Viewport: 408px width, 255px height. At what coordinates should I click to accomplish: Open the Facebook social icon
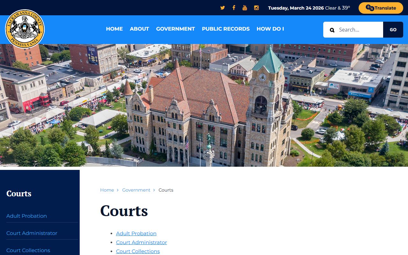[x=234, y=8]
